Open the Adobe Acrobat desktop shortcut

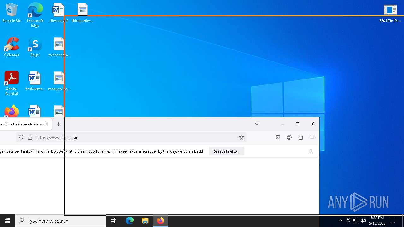(12, 83)
